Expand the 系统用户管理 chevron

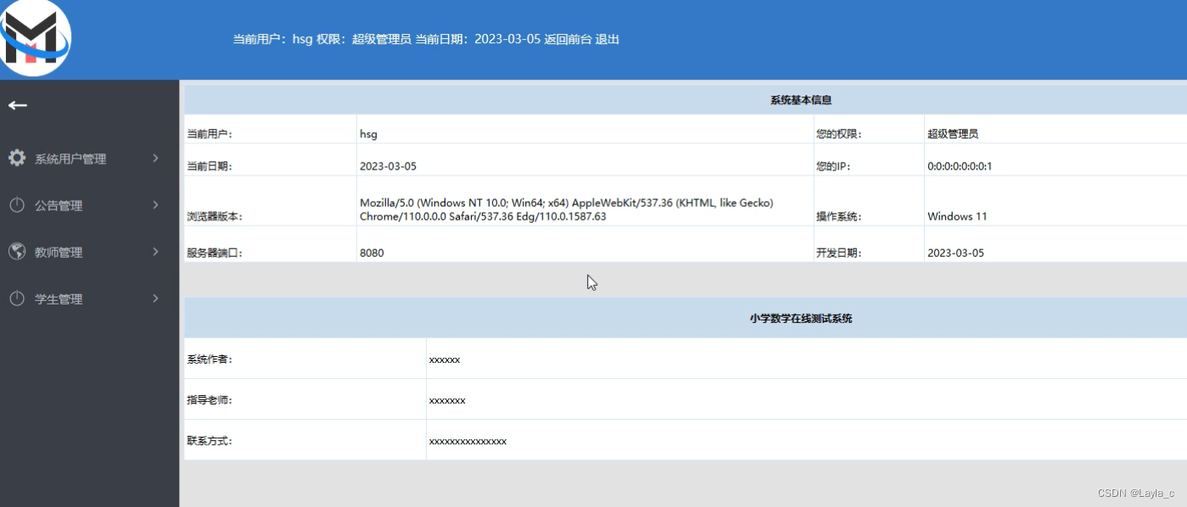(155, 158)
